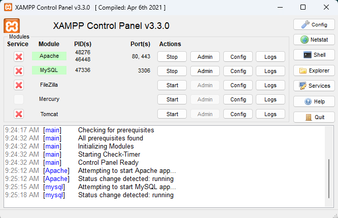Click log line 'Initializing Modules'
The image size is (338, 218).
pyautogui.click(x=106, y=147)
